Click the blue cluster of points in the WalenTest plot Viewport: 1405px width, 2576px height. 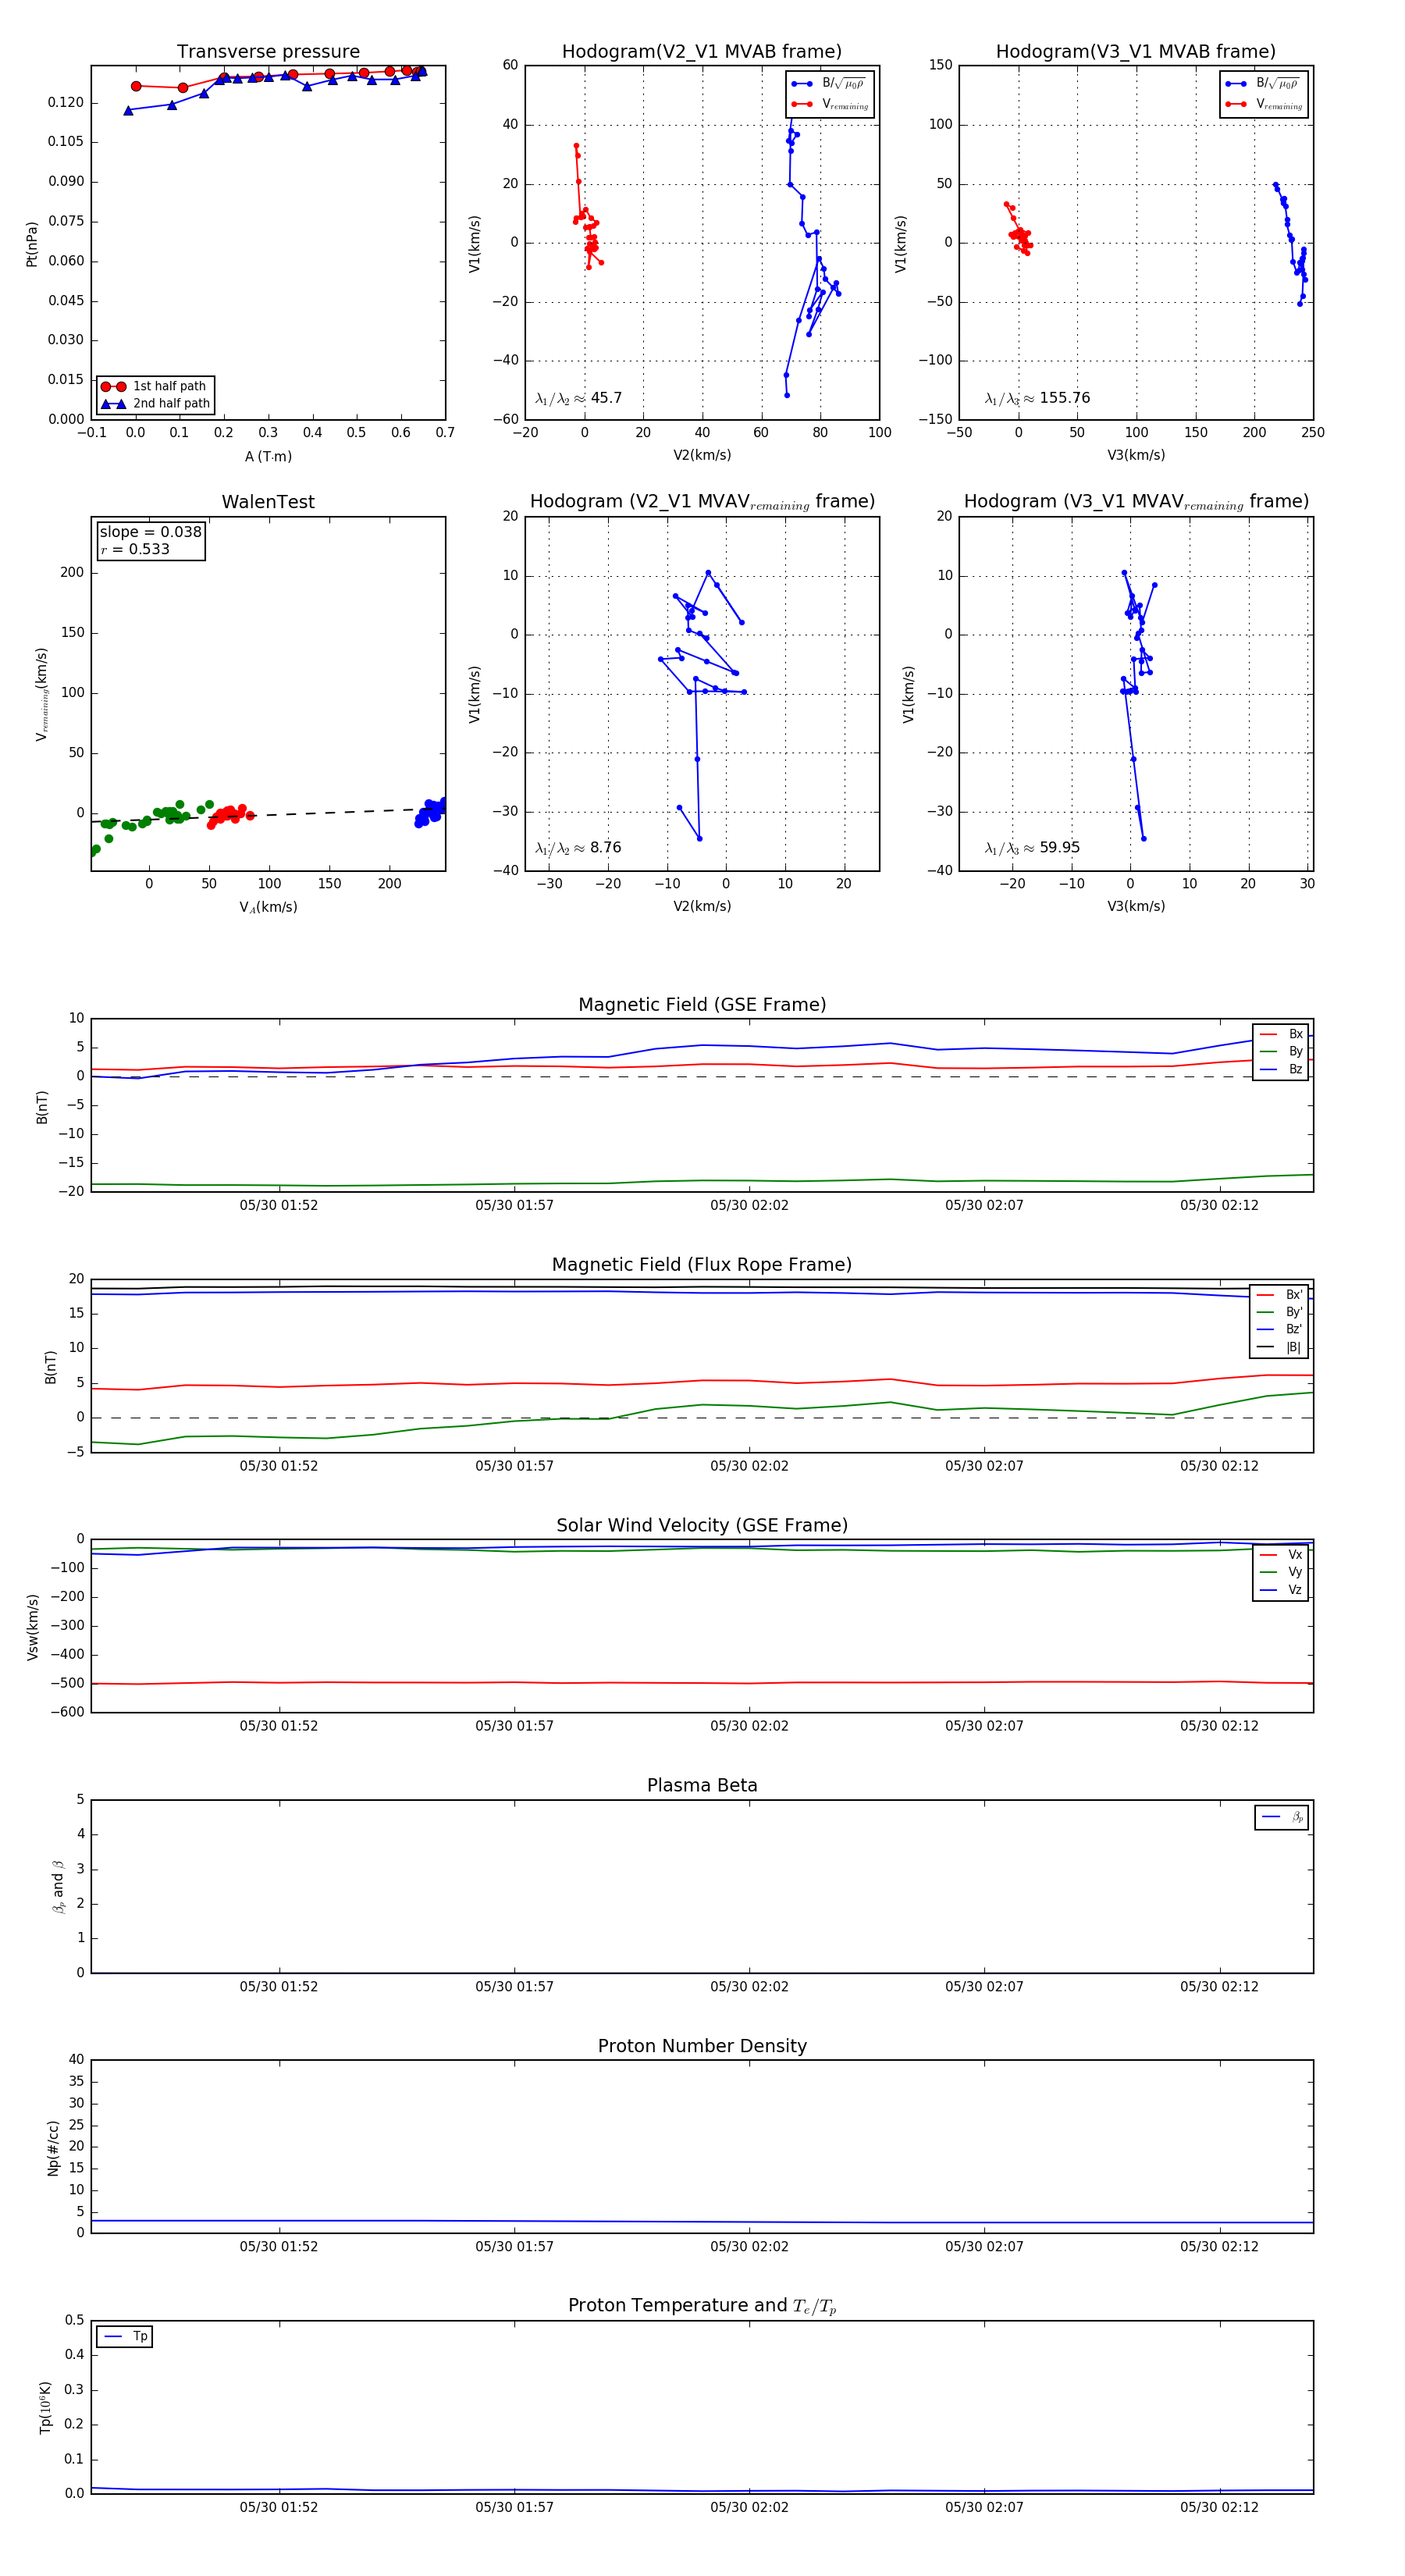click(431, 812)
